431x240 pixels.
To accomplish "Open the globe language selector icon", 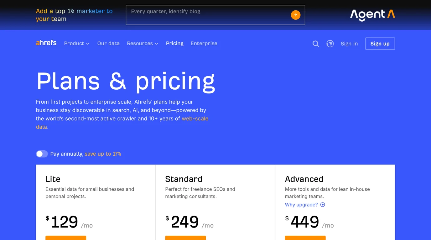I will coord(330,44).
